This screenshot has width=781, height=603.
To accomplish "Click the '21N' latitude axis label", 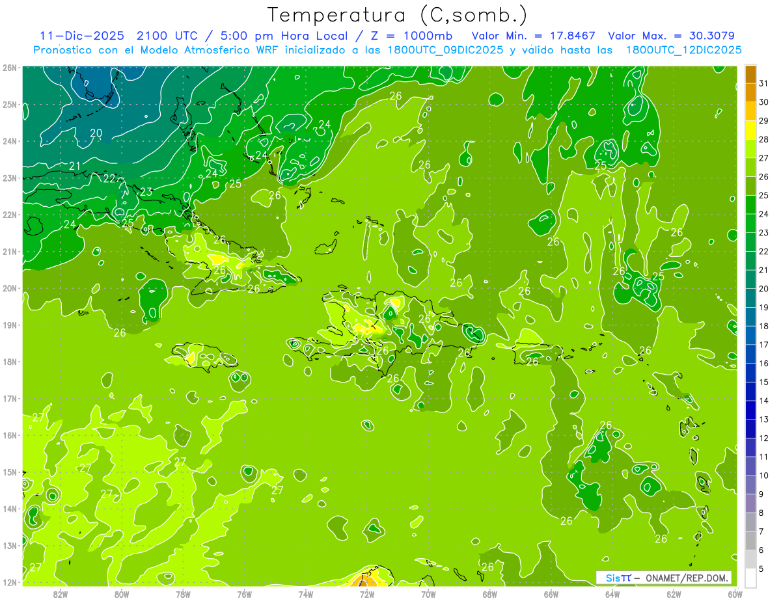I will click(x=9, y=252).
